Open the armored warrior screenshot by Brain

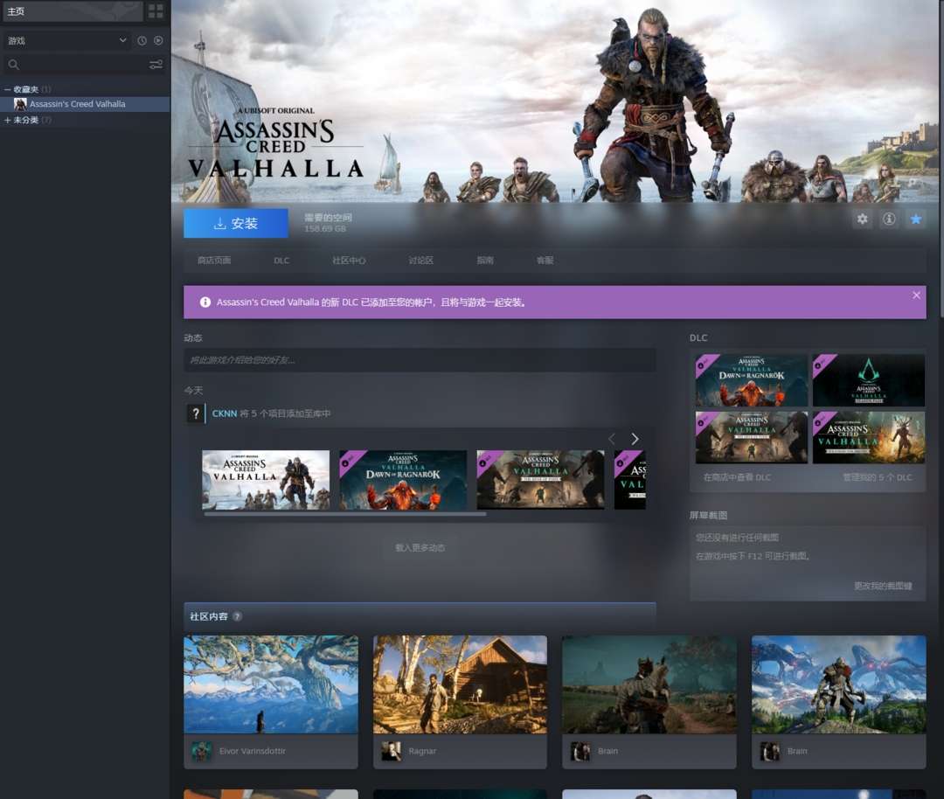838,684
